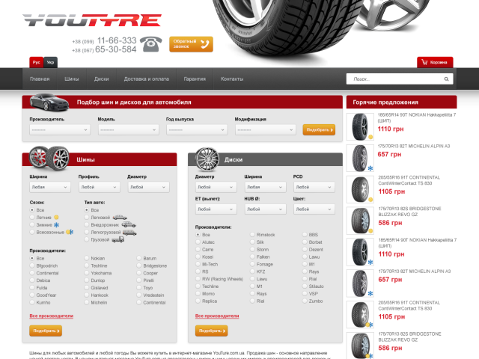Open wheels PCD dropdown
The image size is (479, 359).
pyautogui.click(x=314, y=187)
